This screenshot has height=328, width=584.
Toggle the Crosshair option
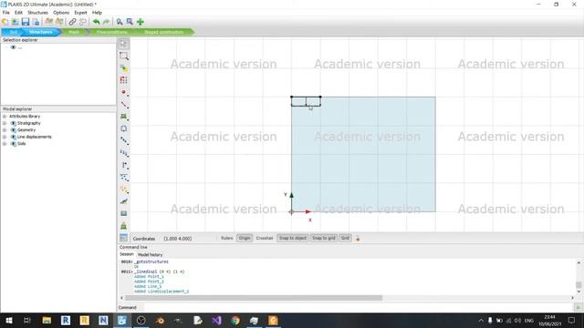tap(265, 238)
